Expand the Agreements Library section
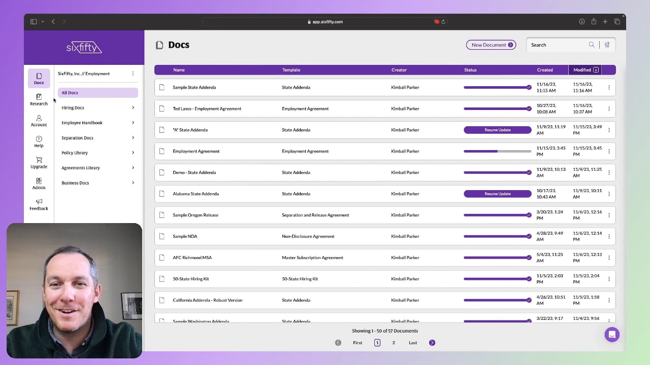This screenshot has height=365, width=650. (97, 168)
